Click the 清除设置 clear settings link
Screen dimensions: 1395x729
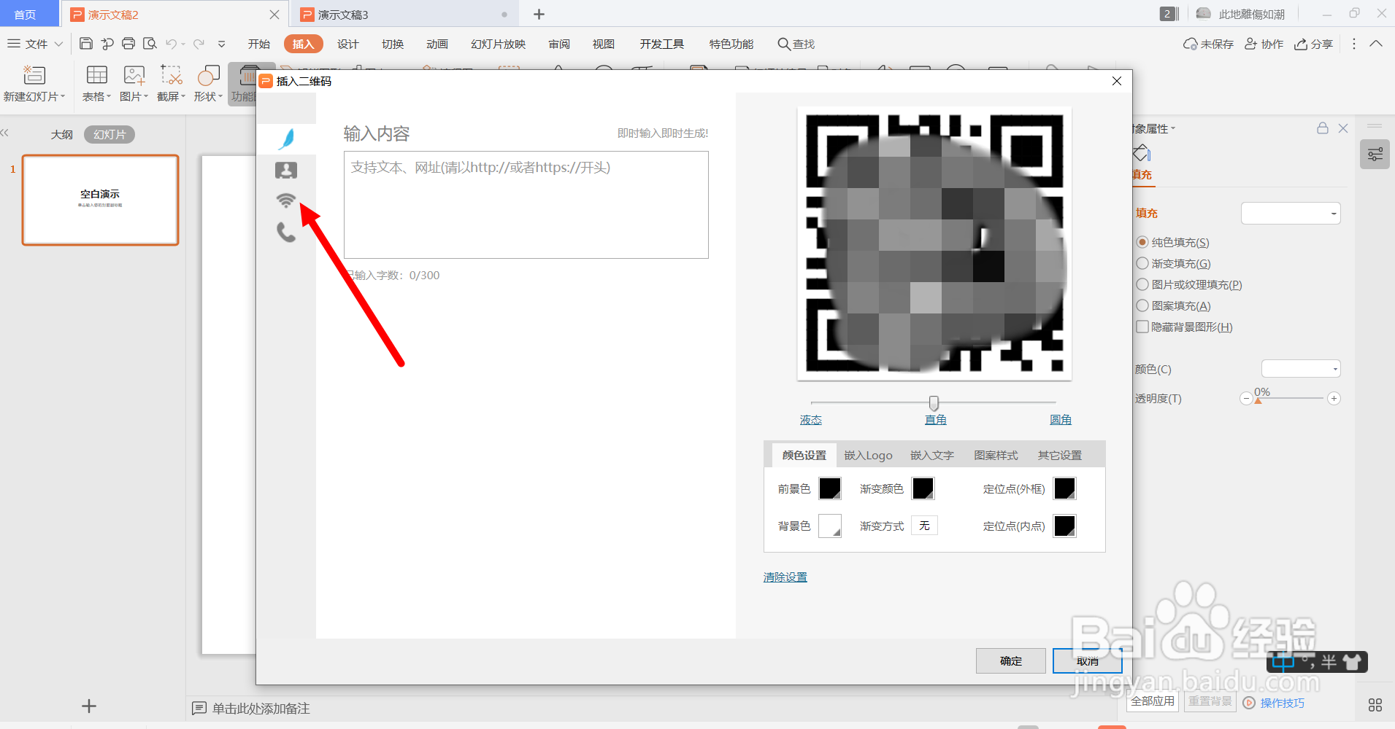pyautogui.click(x=785, y=577)
